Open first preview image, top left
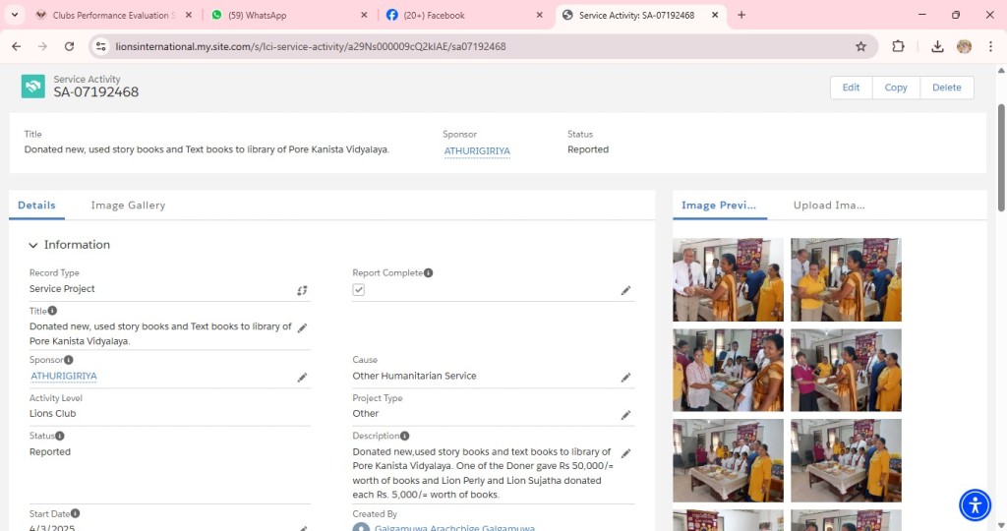Screen dimensions: 1007x531 click(x=728, y=280)
